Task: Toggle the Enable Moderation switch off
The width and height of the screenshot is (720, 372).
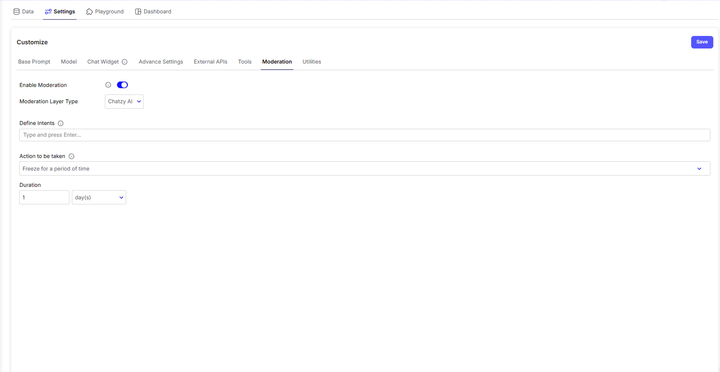Action: coord(122,85)
